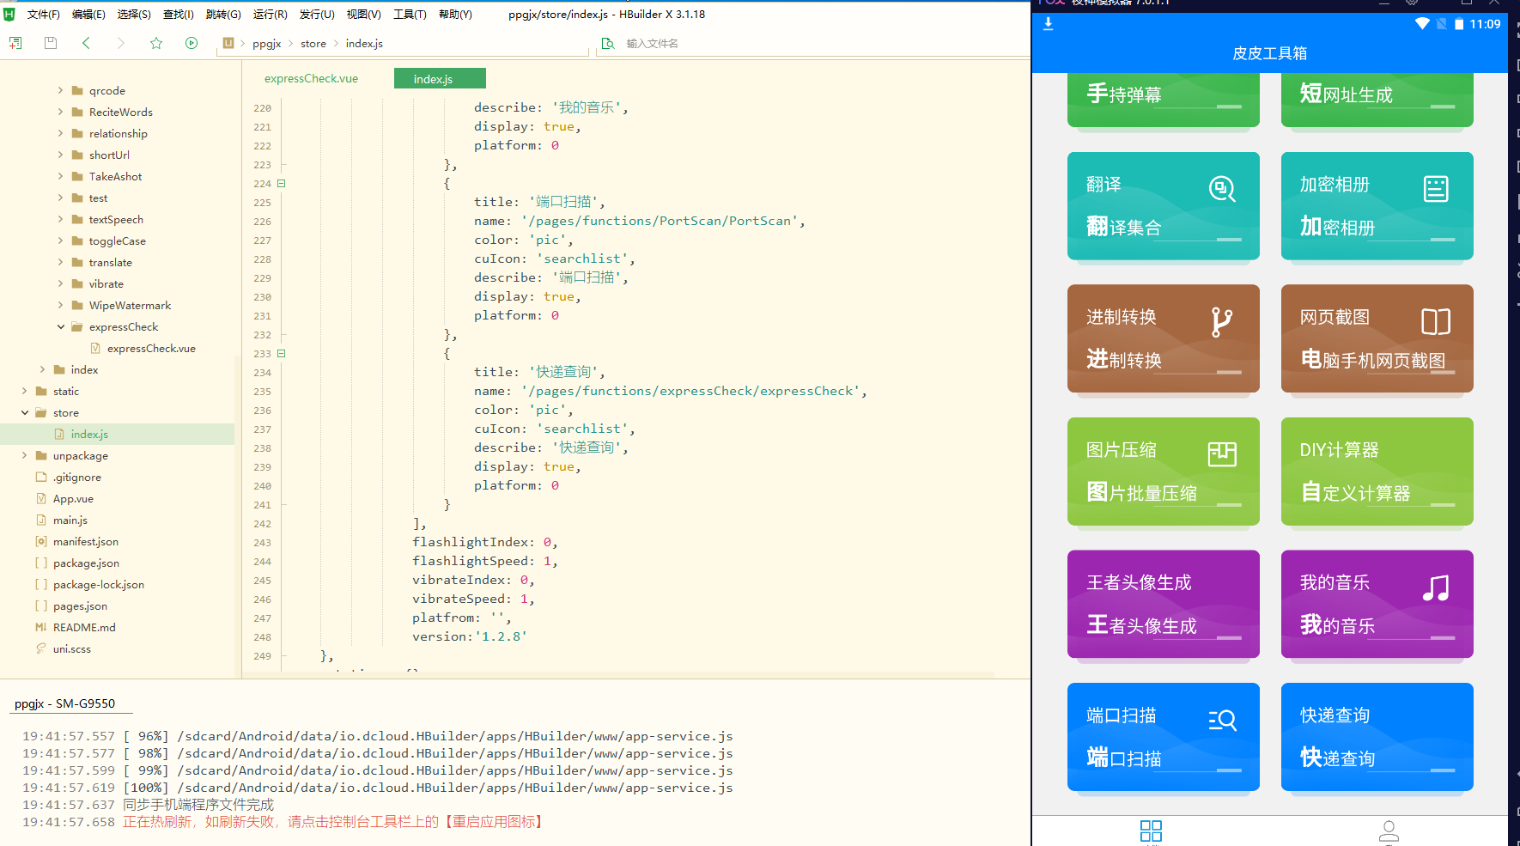The width and height of the screenshot is (1520, 846).
Task: Click line number 243 in gutter
Action: point(262,542)
